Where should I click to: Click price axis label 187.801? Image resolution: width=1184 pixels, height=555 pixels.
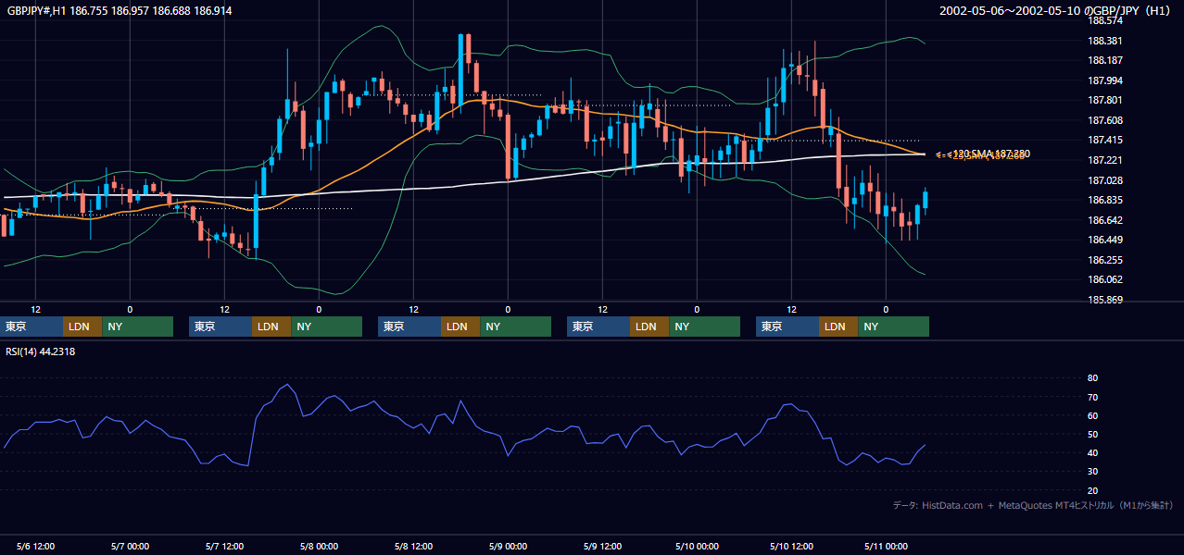point(1107,100)
